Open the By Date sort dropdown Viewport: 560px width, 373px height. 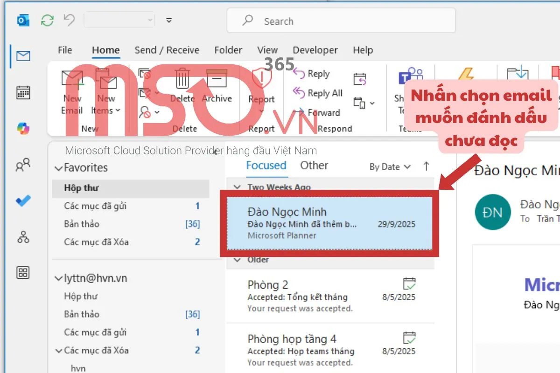390,167
